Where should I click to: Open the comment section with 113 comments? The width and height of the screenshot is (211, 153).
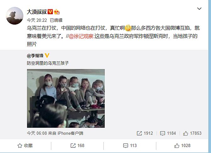[x=130, y=145]
